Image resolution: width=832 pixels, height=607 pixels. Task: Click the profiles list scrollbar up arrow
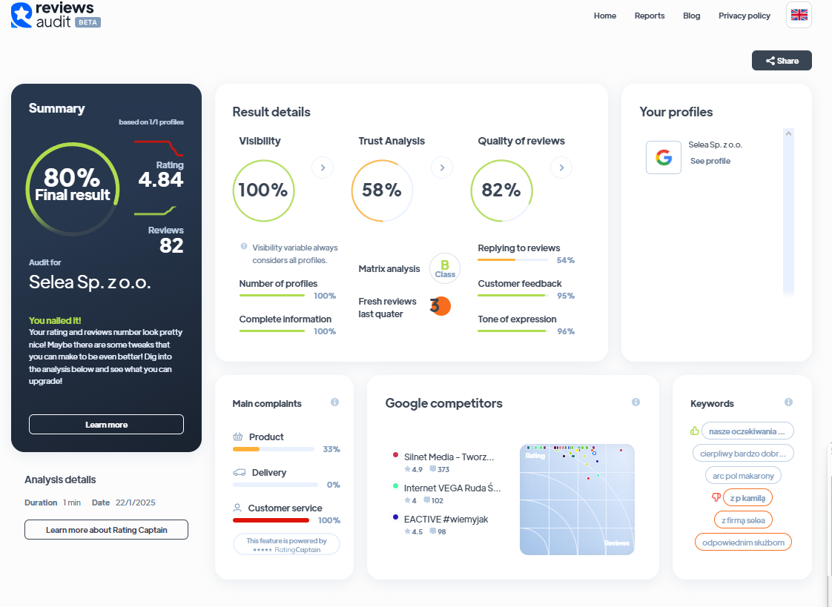click(x=788, y=133)
